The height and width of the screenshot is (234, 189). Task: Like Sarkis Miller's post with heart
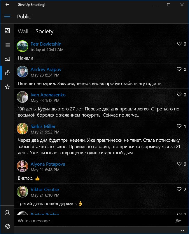click(179, 126)
